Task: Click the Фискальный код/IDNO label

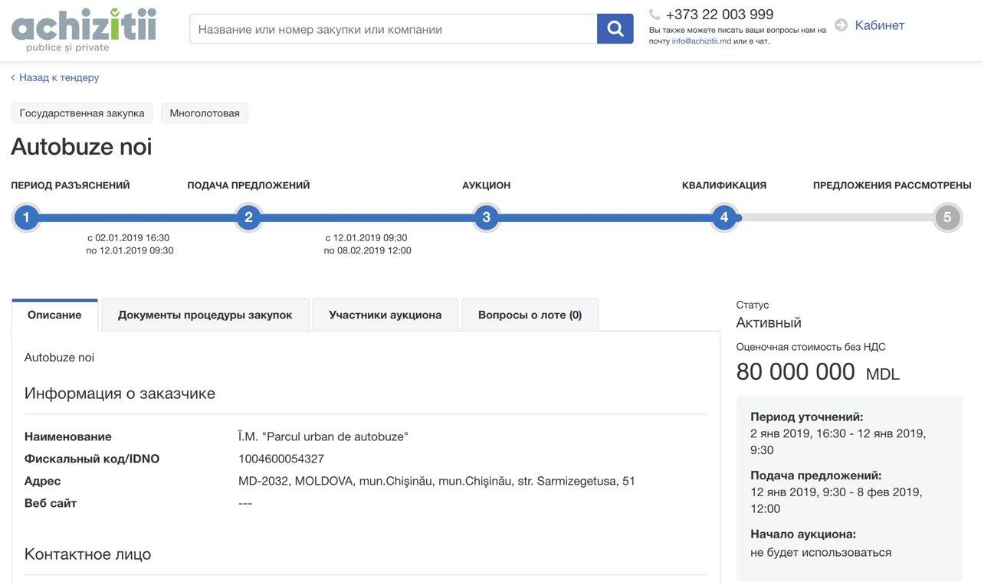Action: (92, 459)
